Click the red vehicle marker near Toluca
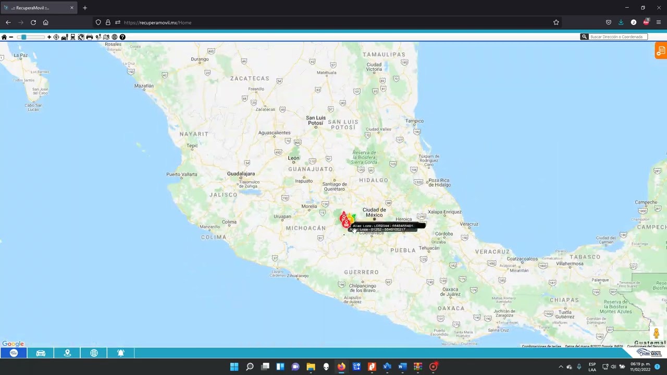The height and width of the screenshot is (375, 667). [346, 223]
